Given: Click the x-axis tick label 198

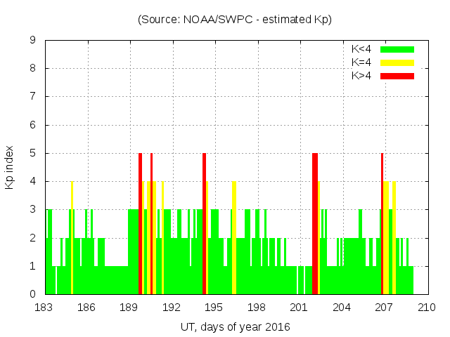Looking at the screenshot, I should 257,308.
